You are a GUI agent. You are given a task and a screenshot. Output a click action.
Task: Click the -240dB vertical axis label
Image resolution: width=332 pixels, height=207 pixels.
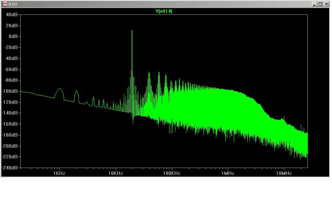(10, 168)
